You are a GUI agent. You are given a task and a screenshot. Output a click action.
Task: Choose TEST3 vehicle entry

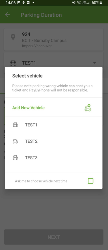click(x=54, y=158)
